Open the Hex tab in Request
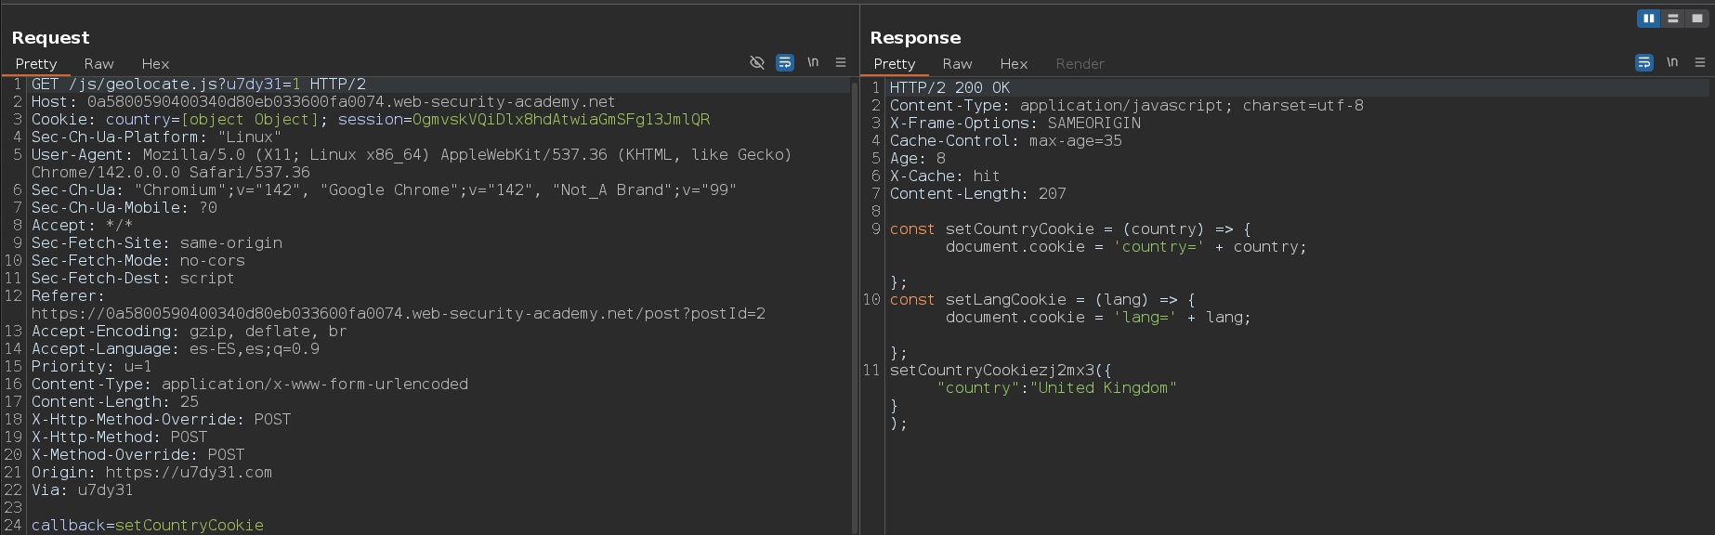 155,64
